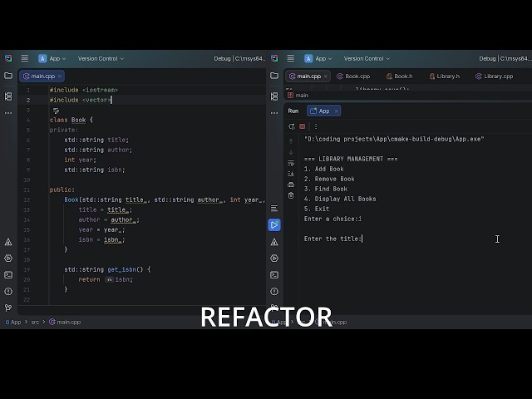The width and height of the screenshot is (532, 399).
Task: Click line number 12 in the left gutter
Action: coord(27,199)
